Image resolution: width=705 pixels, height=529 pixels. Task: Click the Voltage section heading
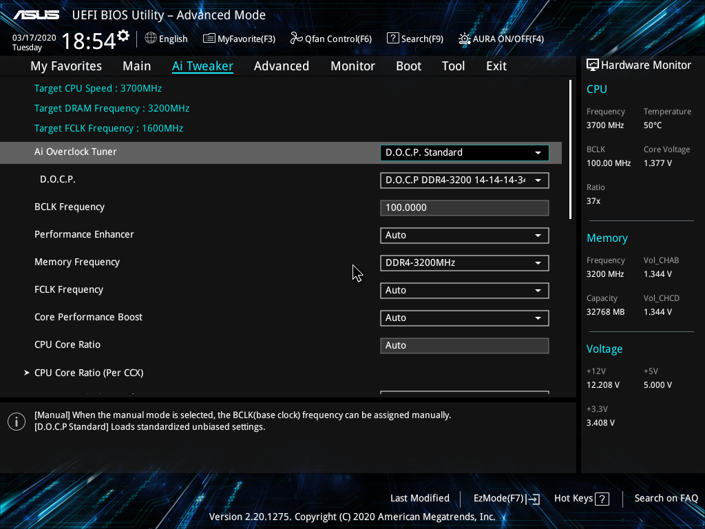[604, 349]
